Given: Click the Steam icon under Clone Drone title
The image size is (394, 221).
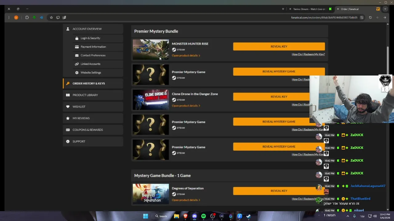Looking at the screenshot, I should pos(174,100).
